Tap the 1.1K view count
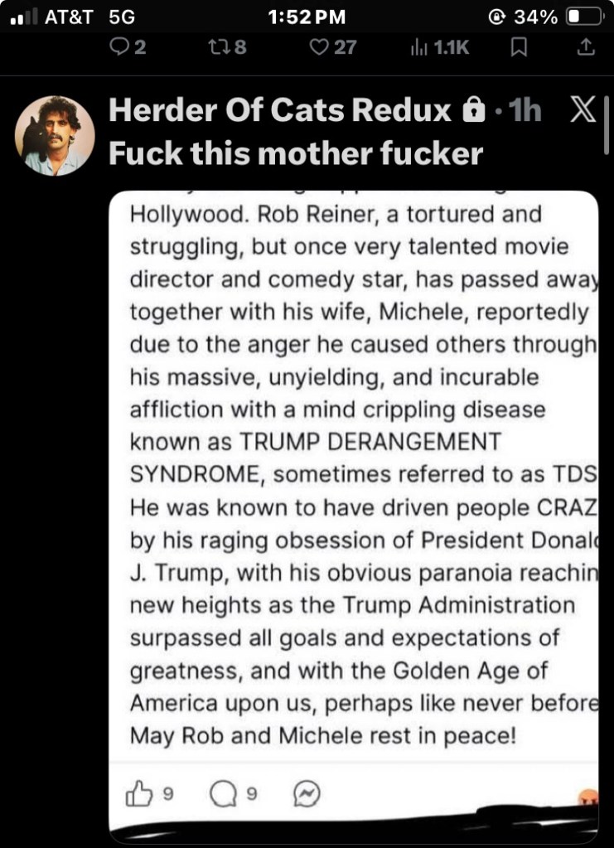614x848 pixels. pos(450,48)
